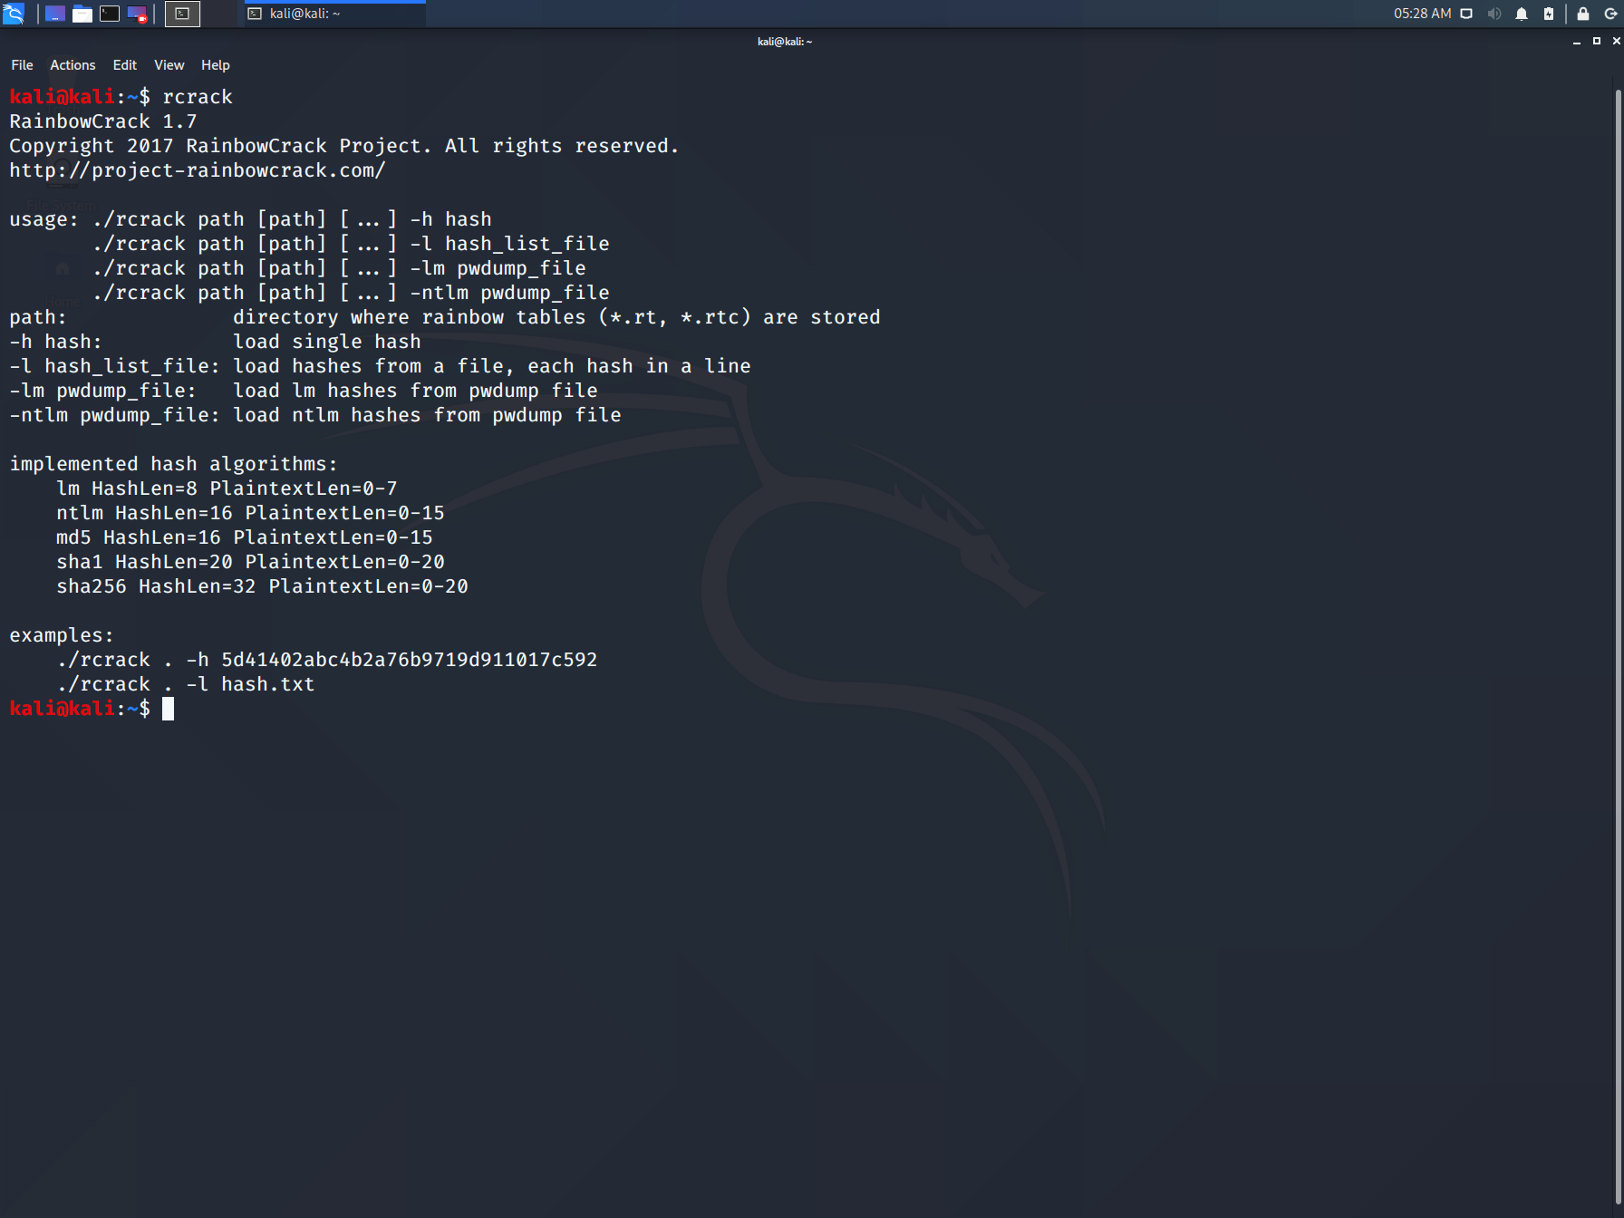Click the volume speaker tray icon

(1494, 14)
